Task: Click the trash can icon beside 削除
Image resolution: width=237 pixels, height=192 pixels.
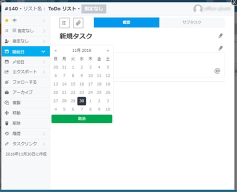Action: (6, 123)
